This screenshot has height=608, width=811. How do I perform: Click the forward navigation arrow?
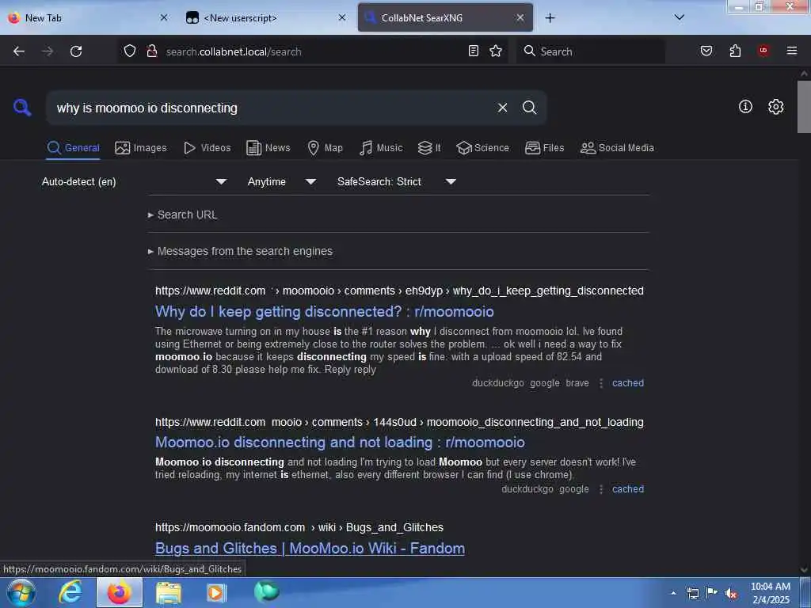pos(48,51)
